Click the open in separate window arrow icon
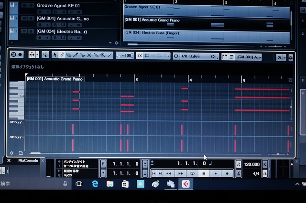This screenshot has width=306, height=203. tap(279, 57)
